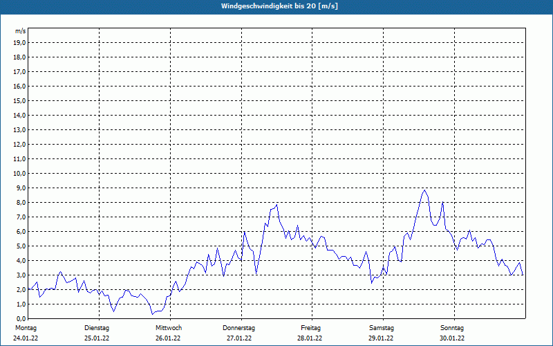The image size is (553, 346).
Task: Select the 13,0 y-axis value
Action: point(19,129)
